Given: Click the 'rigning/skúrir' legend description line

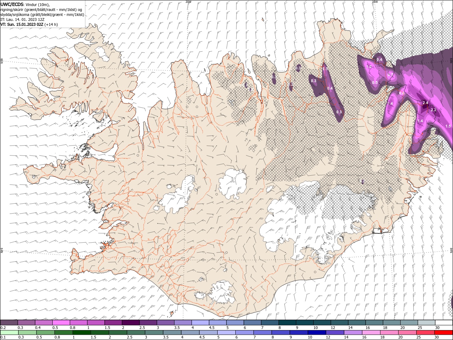Looking at the screenshot, I should [x=41, y=10].
